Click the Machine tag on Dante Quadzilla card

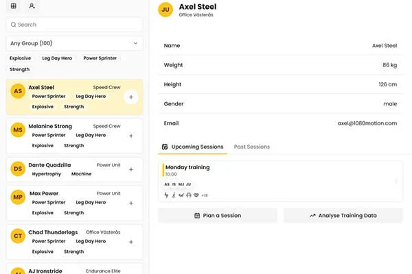click(82, 174)
